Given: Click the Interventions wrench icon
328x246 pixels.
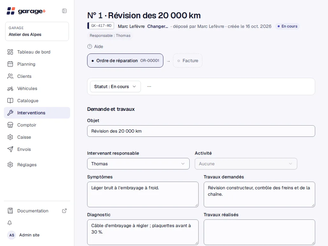Looking at the screenshot, I should point(10,113).
